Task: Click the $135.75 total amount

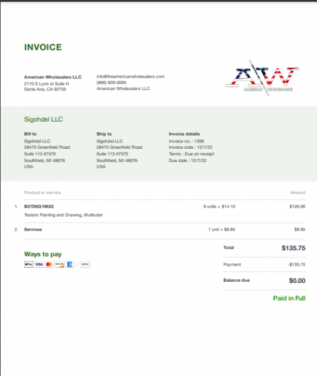Action: [294, 248]
